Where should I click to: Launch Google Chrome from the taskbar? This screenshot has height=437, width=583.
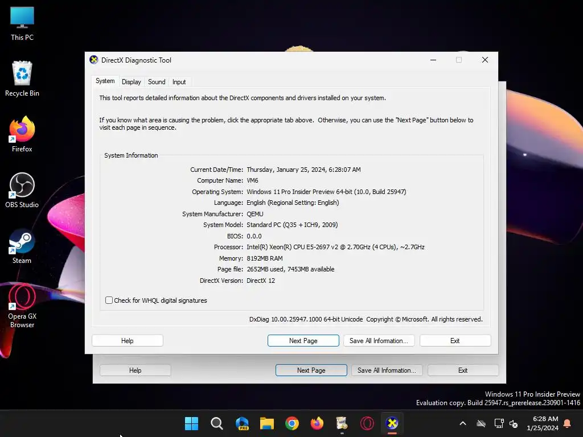[x=292, y=423]
